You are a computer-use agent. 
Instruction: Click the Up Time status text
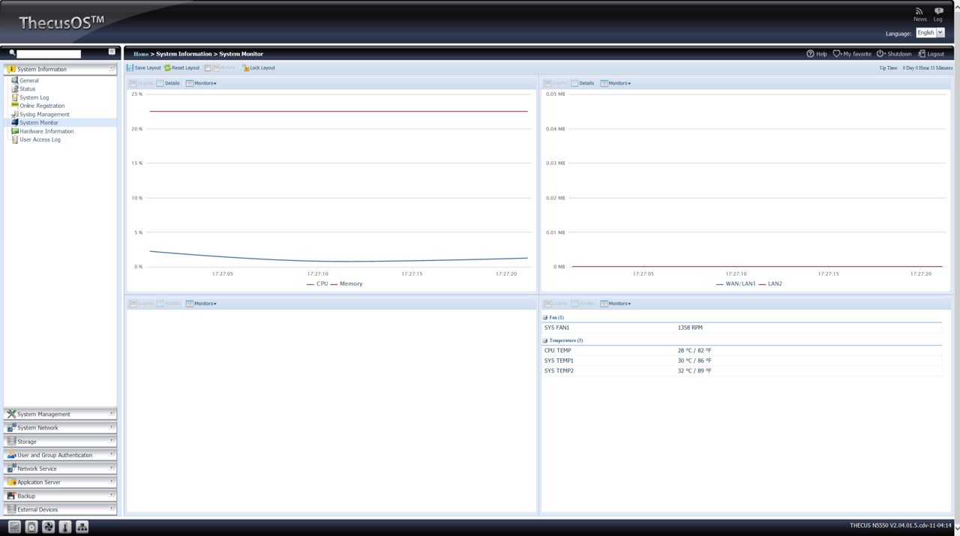tap(916, 68)
